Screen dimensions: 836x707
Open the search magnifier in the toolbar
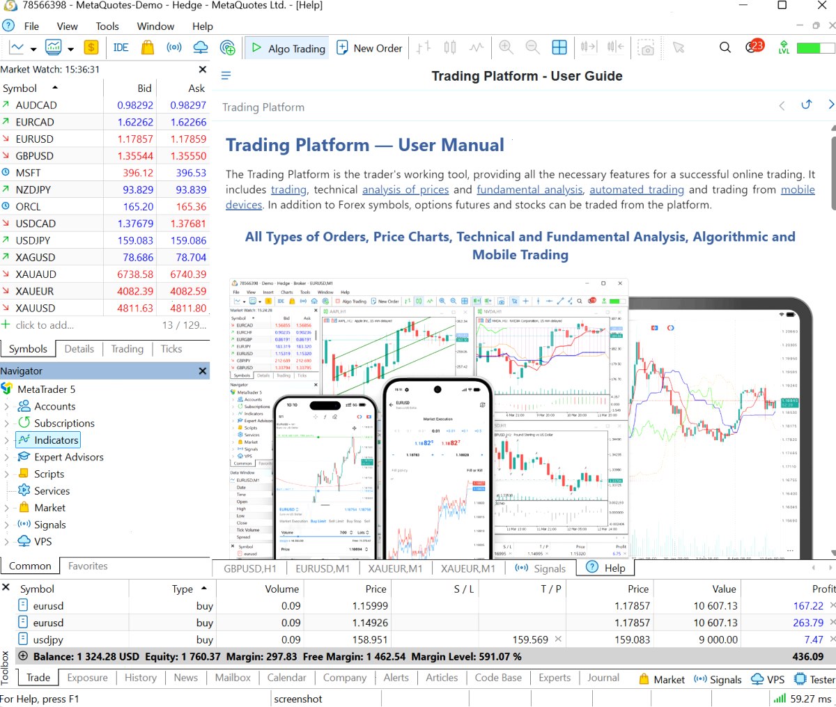(725, 47)
